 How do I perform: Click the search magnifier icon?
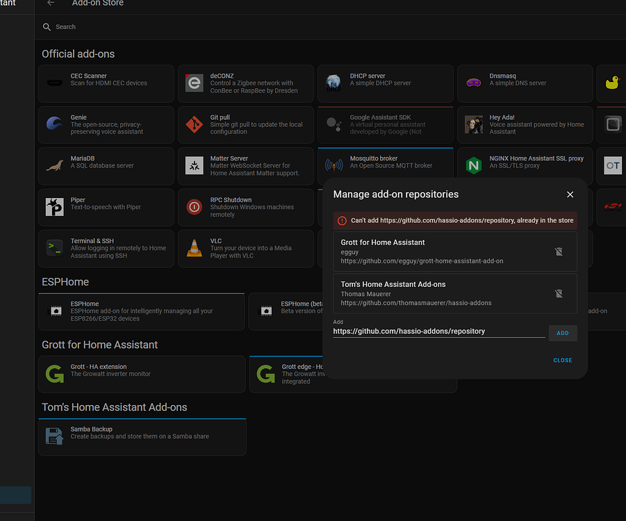(46, 26)
